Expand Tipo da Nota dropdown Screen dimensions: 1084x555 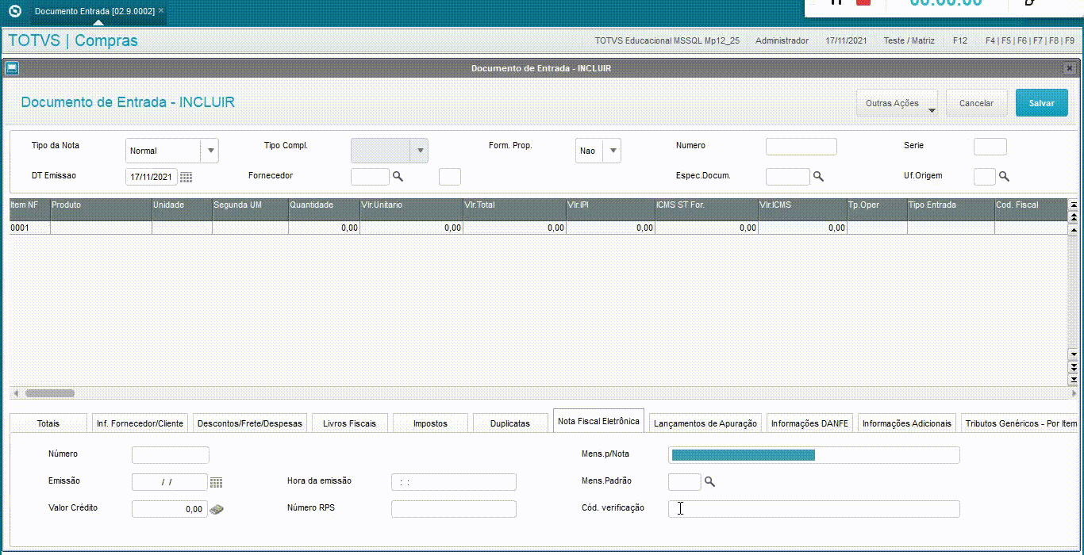coord(209,151)
